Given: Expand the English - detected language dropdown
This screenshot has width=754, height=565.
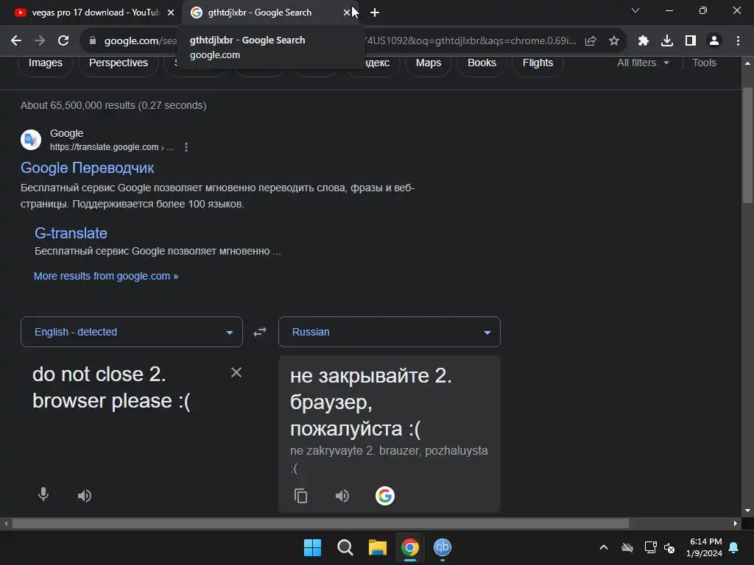Looking at the screenshot, I should click(132, 332).
